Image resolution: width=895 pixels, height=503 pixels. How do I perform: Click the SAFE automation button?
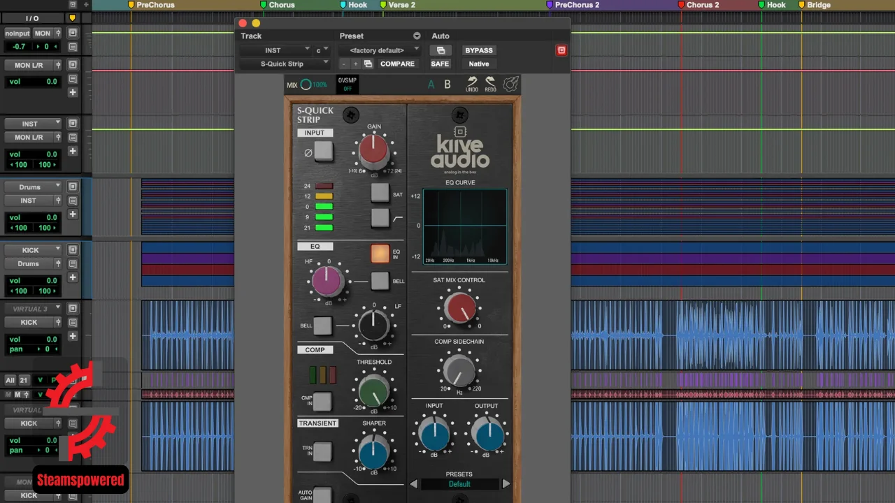440,64
